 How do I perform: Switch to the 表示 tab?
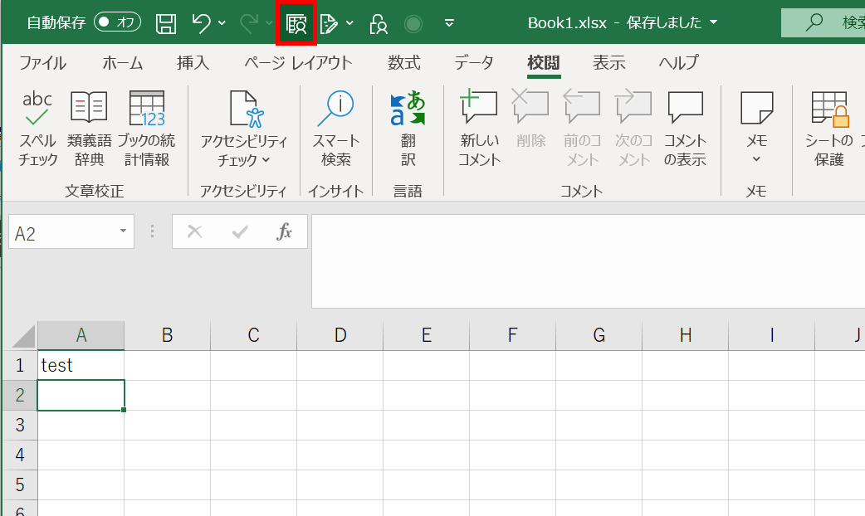(609, 63)
